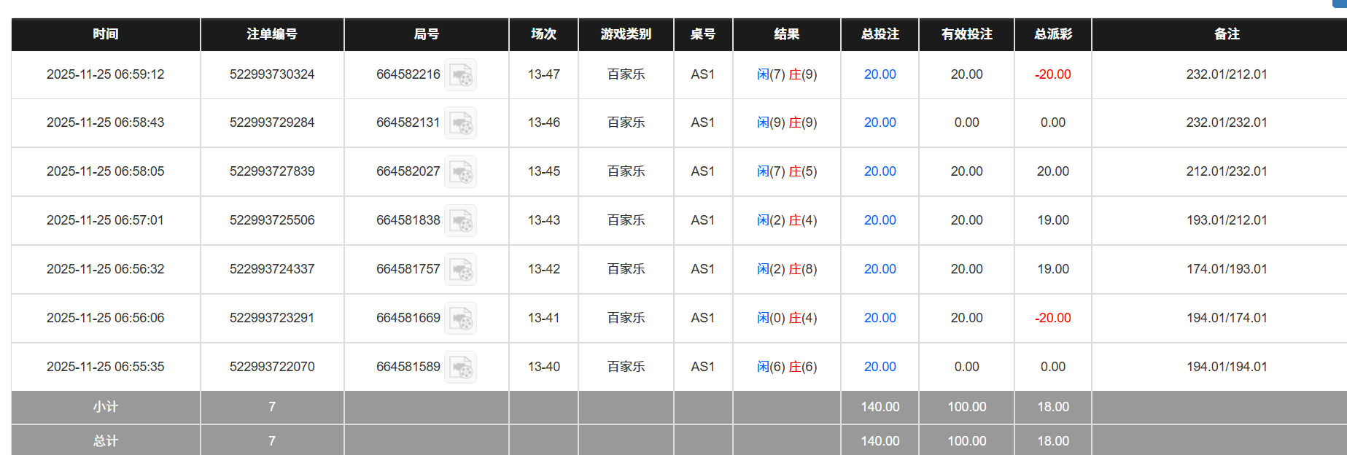Click the 时间 column header
Image resolution: width=1347 pixels, height=455 pixels.
pyautogui.click(x=106, y=34)
